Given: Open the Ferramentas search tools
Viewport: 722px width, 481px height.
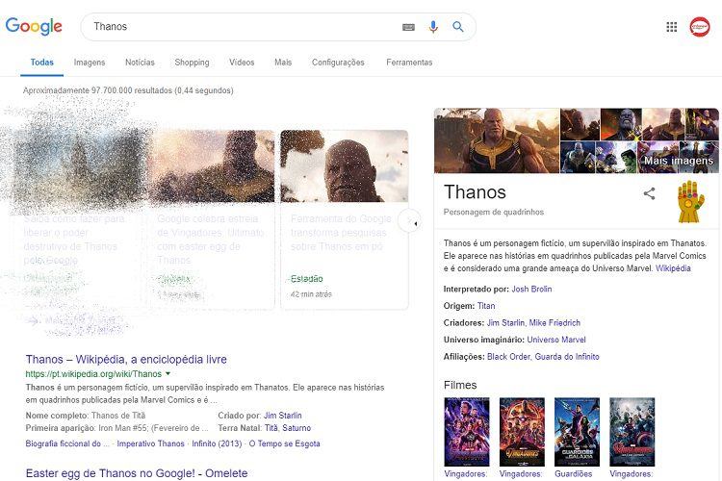Looking at the screenshot, I should (x=409, y=63).
